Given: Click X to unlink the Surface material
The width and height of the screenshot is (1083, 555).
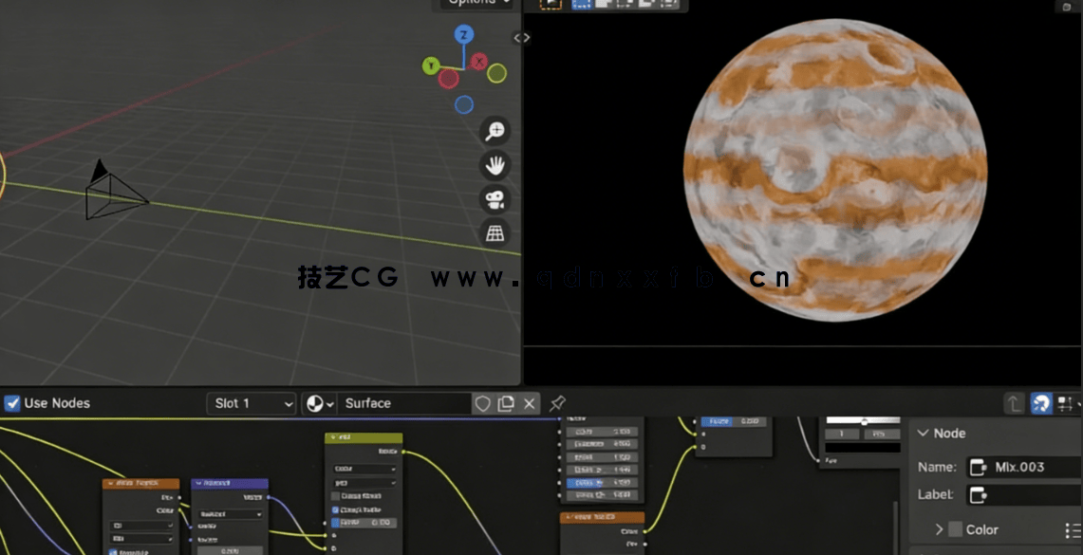Looking at the screenshot, I should (x=529, y=403).
